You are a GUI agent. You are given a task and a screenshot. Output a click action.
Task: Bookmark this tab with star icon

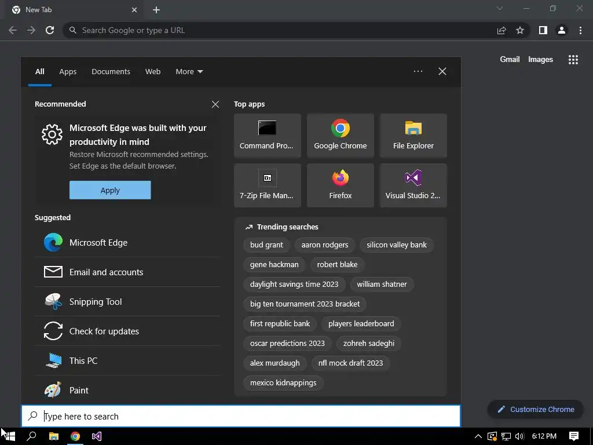tap(520, 30)
